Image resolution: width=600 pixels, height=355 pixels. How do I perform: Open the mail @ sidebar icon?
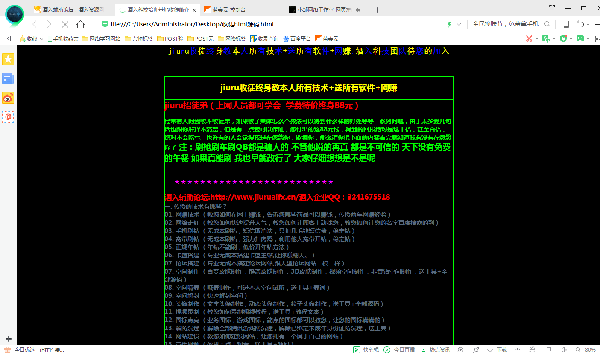[x=8, y=116]
